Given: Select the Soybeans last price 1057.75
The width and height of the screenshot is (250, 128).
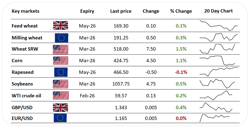Looking at the screenshot, I should click(x=121, y=84).
